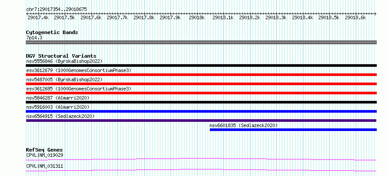Click the 29017.7k ruler tick label
Screen dimensions: 389x176
pyautogui.click(x=117, y=17)
